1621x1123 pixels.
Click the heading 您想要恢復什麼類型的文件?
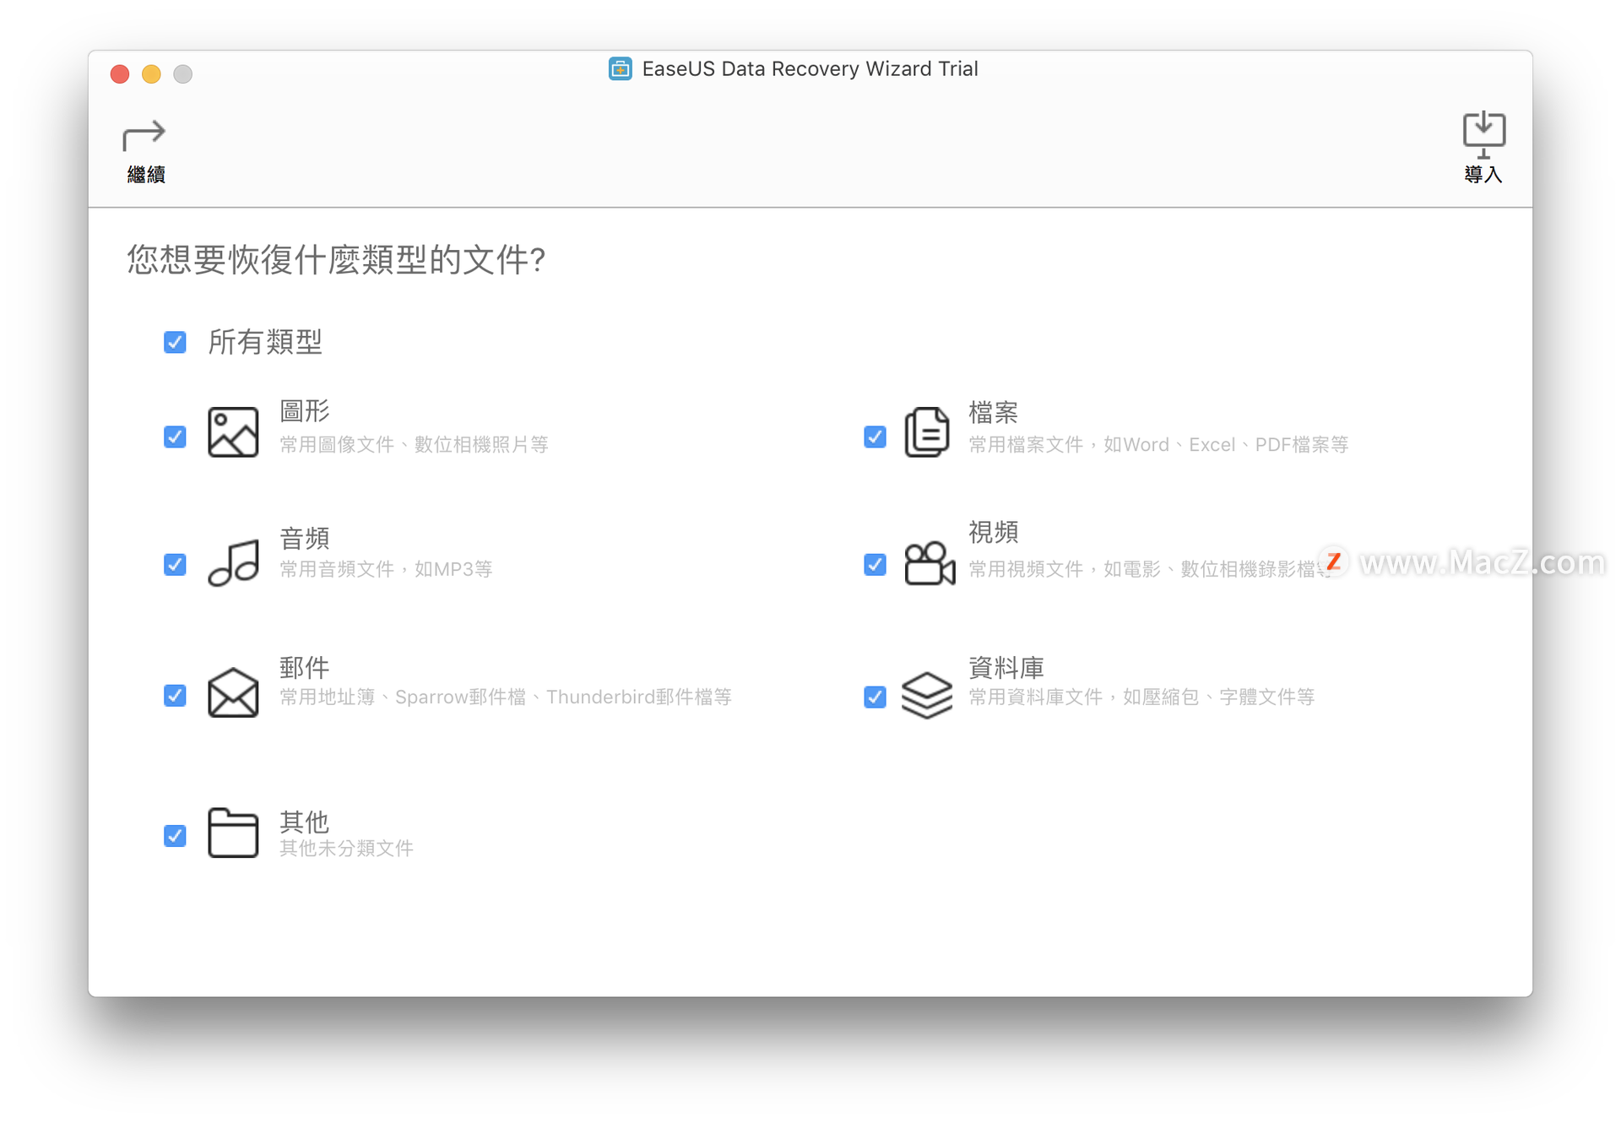336,259
